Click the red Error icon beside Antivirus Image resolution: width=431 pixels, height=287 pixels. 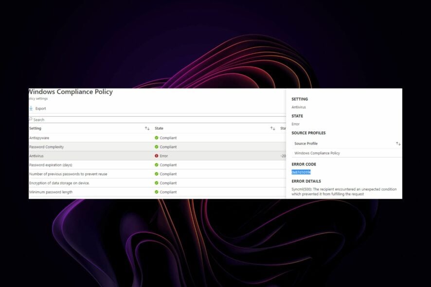pos(156,156)
